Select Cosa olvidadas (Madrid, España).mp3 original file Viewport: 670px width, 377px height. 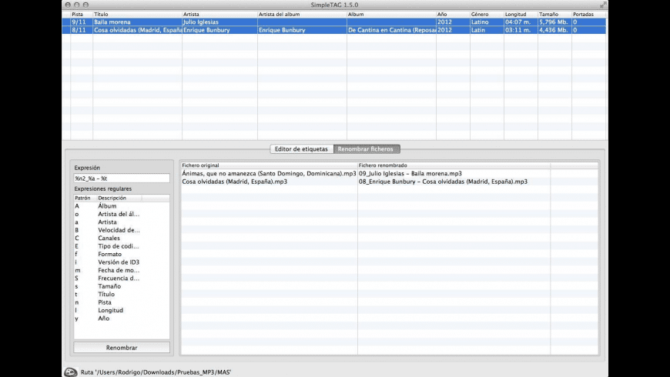(235, 182)
